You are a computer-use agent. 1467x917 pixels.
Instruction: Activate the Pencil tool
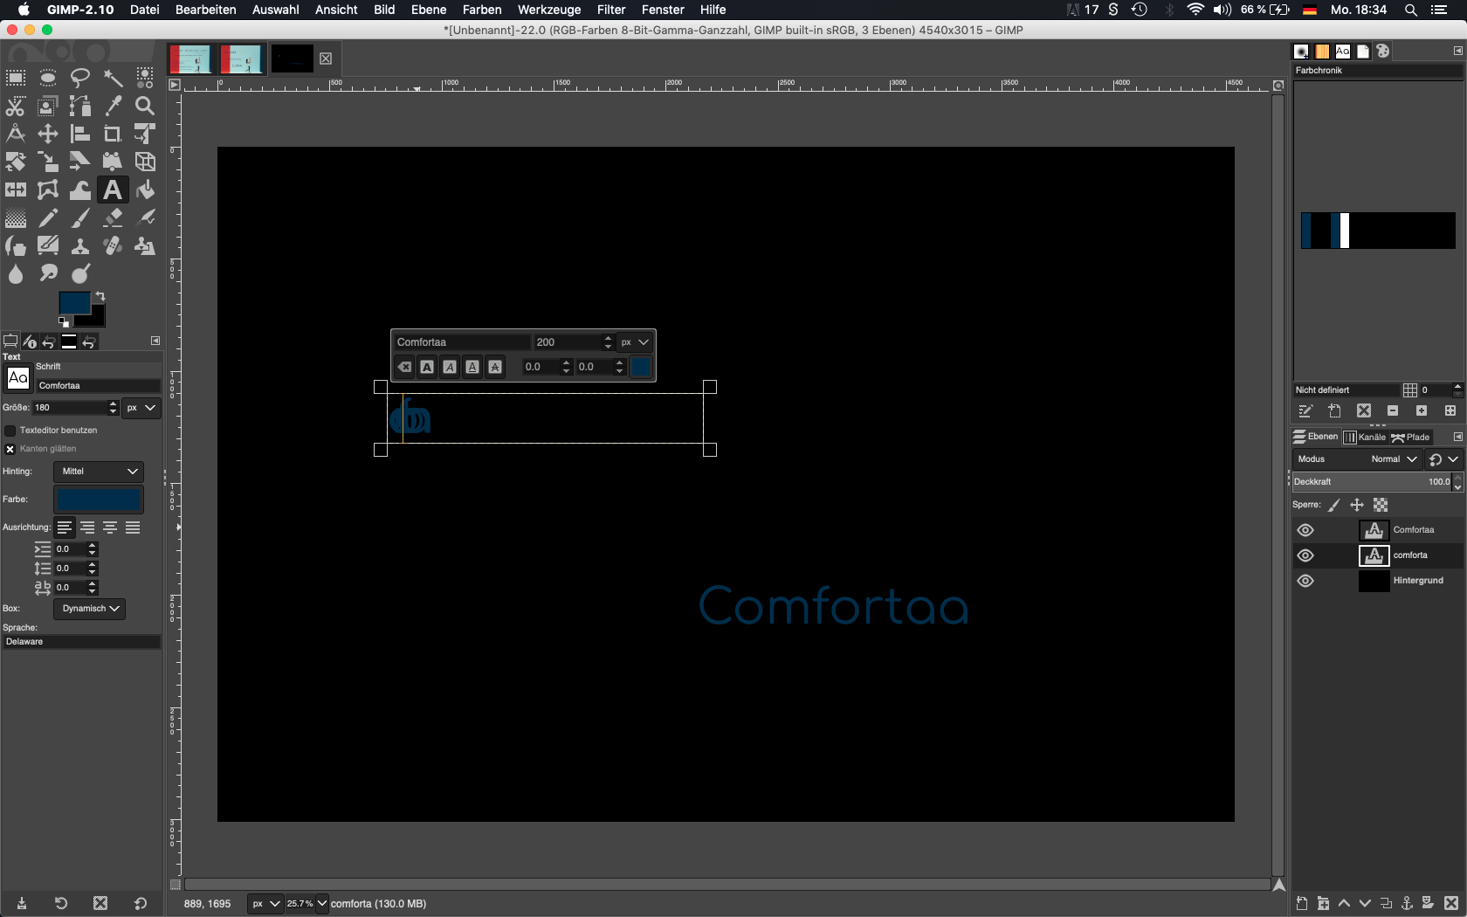coord(48,218)
